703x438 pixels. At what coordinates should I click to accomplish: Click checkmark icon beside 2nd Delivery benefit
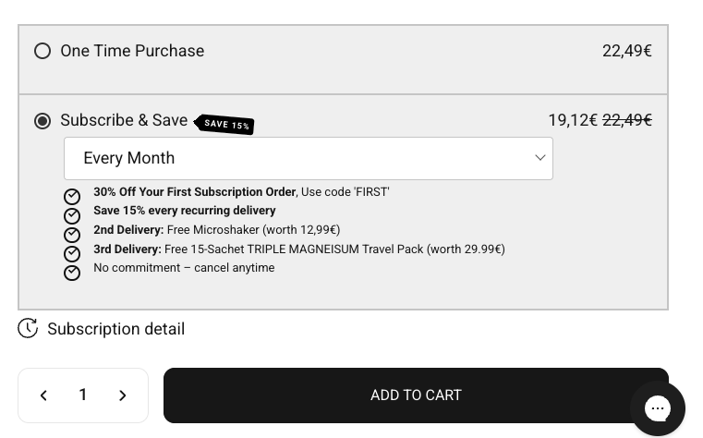coord(72,235)
